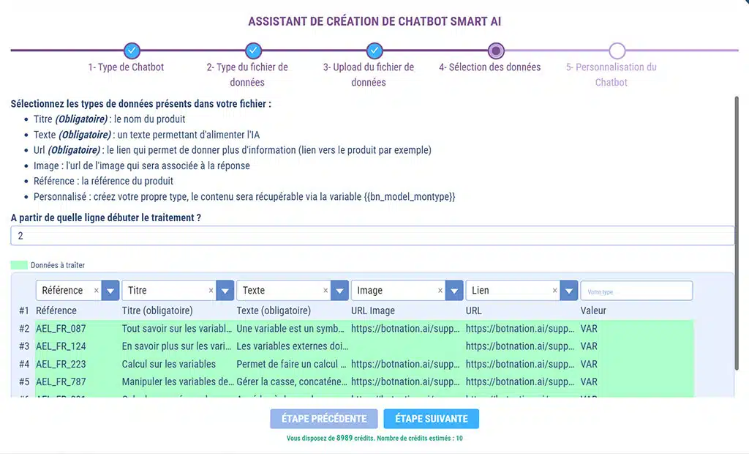
Task: Expand the 'Titre' column type dropdown arrow
Action: tap(225, 291)
